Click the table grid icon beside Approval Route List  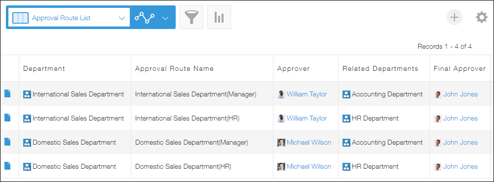[x=20, y=18]
